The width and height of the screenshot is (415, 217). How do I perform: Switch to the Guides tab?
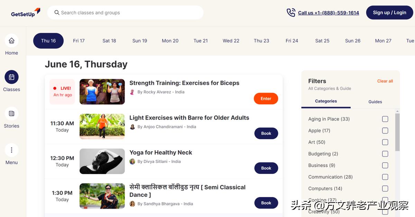click(x=375, y=102)
